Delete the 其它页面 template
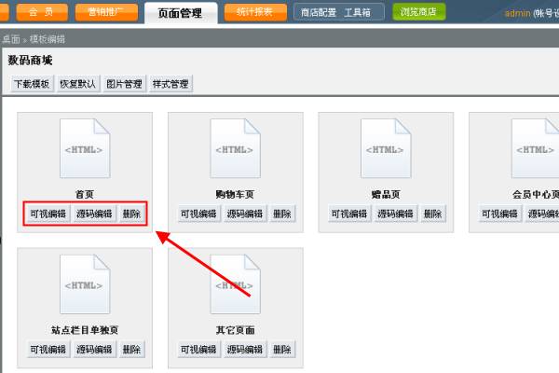 click(x=282, y=350)
